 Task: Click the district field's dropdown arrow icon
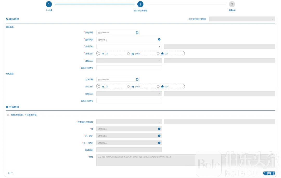159,136
